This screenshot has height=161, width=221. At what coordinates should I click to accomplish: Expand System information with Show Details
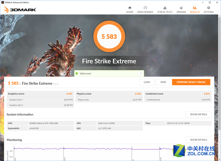pos(198,114)
